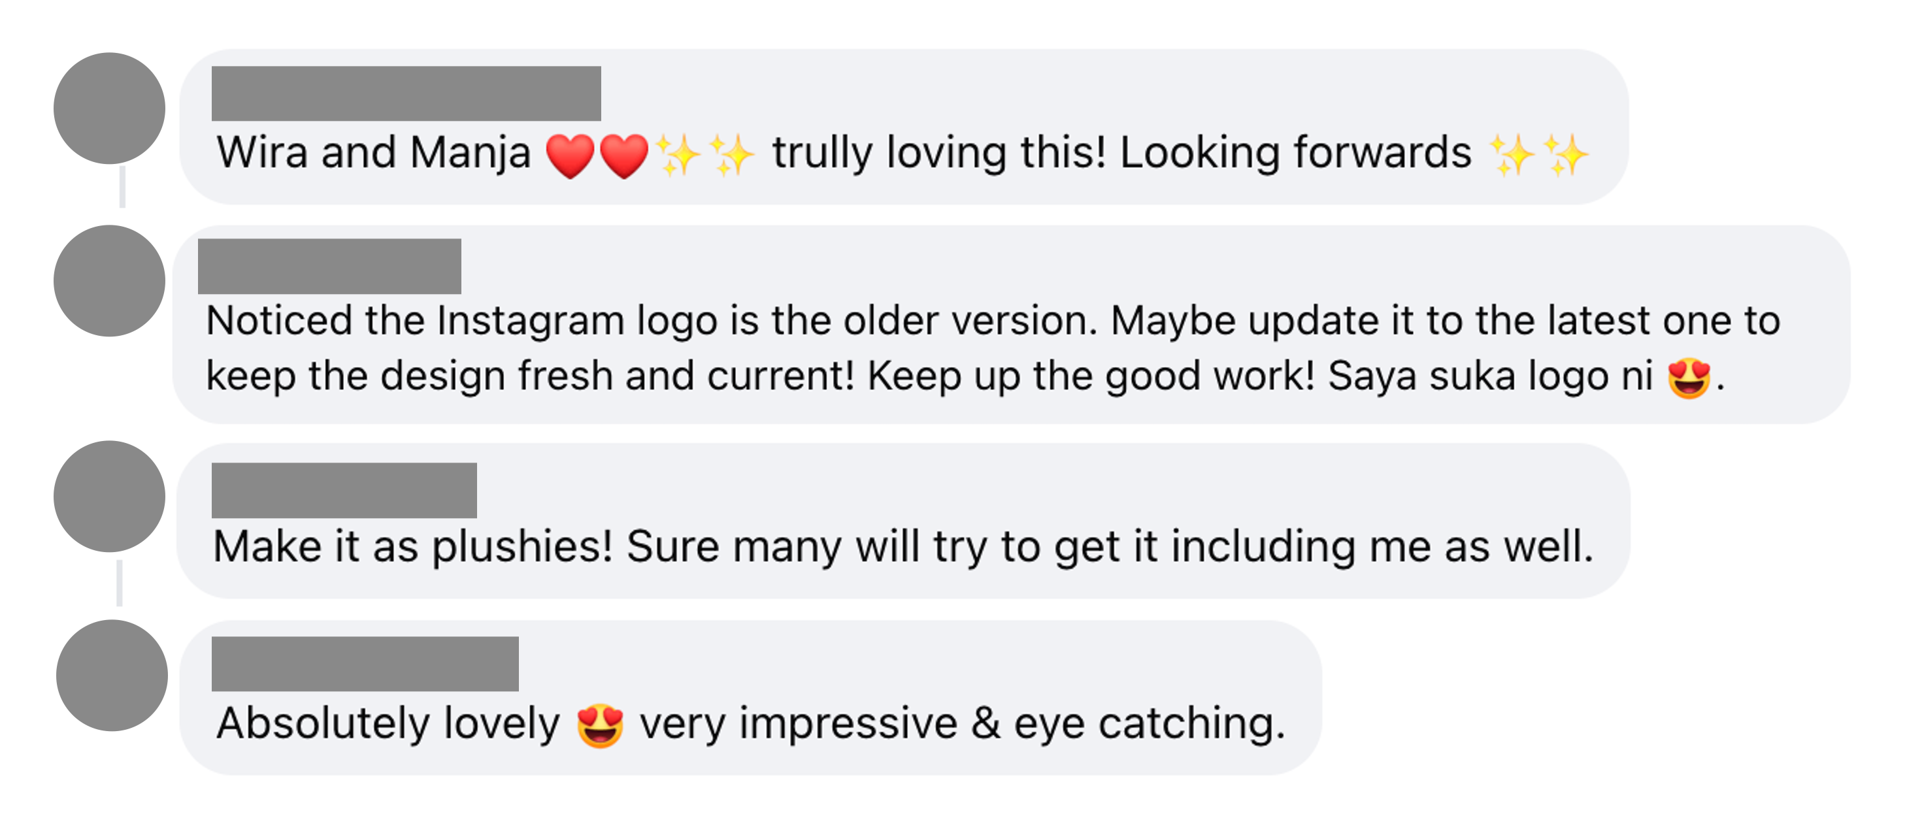Screen dimensions: 1905x835
Task: Select the 'trully loving this!' comment text
Action: click(x=940, y=153)
